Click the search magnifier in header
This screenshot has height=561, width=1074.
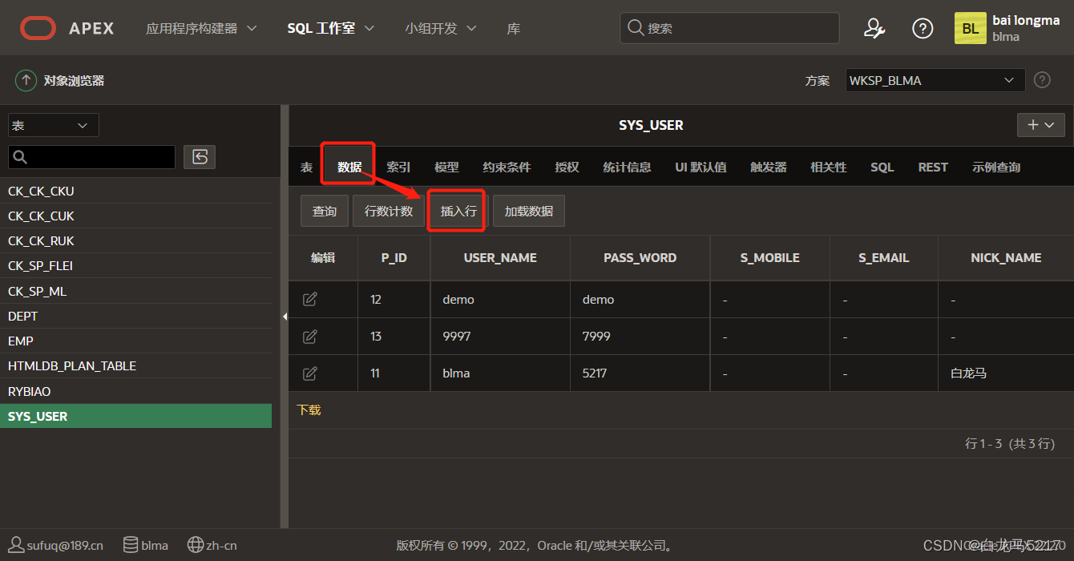click(x=636, y=28)
